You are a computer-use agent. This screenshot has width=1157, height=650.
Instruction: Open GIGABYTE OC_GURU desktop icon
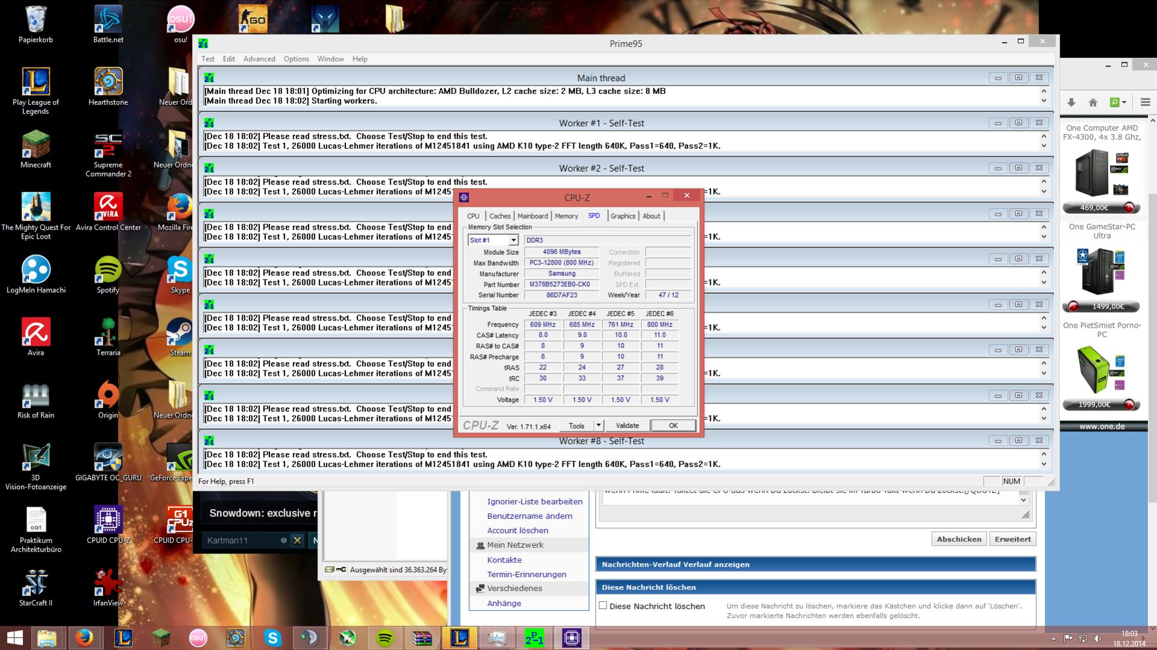[108, 462]
